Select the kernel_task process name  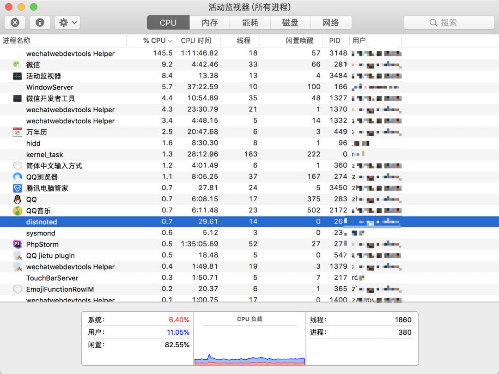pos(44,155)
